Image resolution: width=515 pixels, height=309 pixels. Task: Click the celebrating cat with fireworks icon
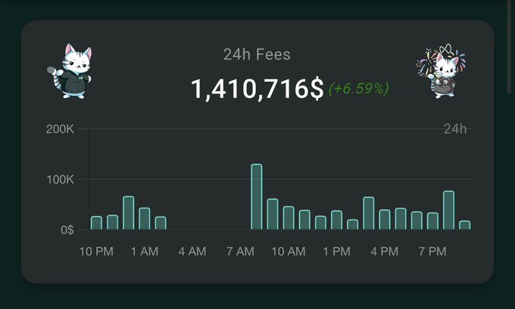click(x=441, y=71)
